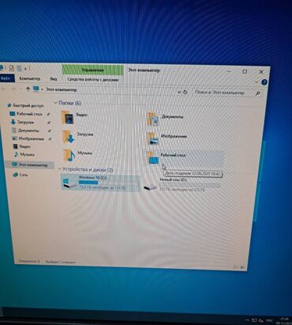Click the New folder quick access icon
292x325 pixels.
pyautogui.click(x=19, y=69)
